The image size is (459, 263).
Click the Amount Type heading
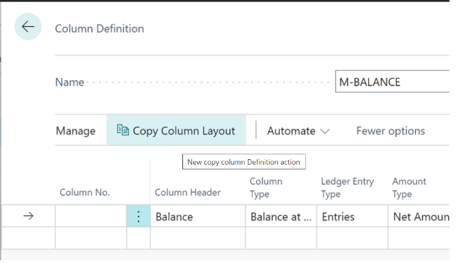pos(409,187)
